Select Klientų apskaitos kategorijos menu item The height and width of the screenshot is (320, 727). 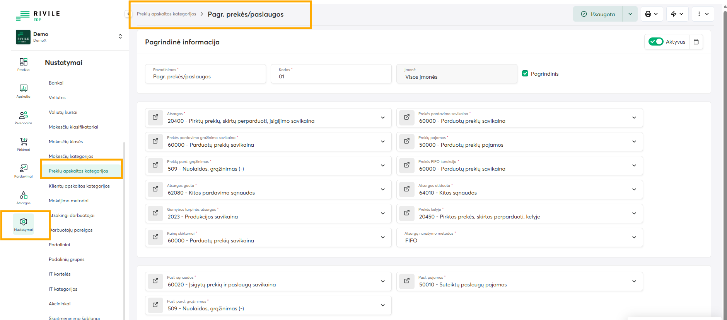pyautogui.click(x=79, y=186)
